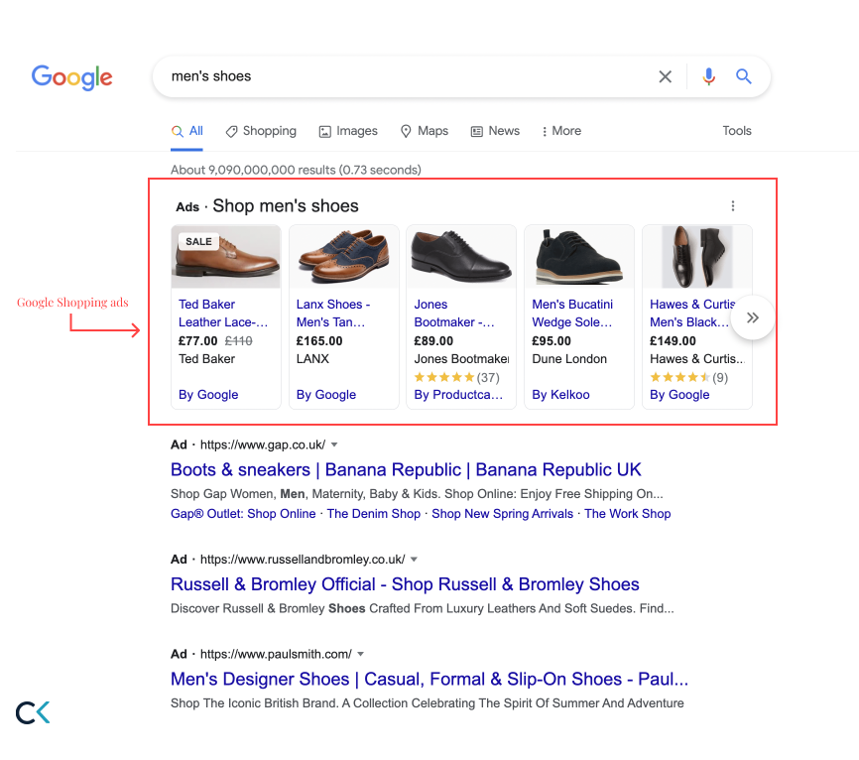
Task: Click the blue search magnifier icon
Action: 744,77
